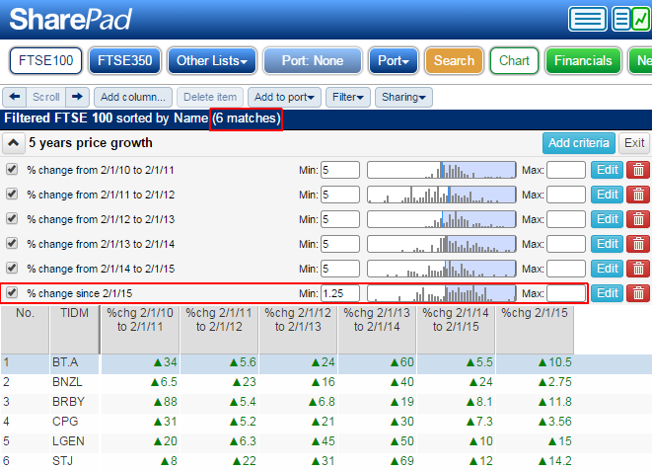Uncheck % change from 2/1/13 to 2/1/14
The width and height of the screenshot is (652, 471).
click(12, 243)
